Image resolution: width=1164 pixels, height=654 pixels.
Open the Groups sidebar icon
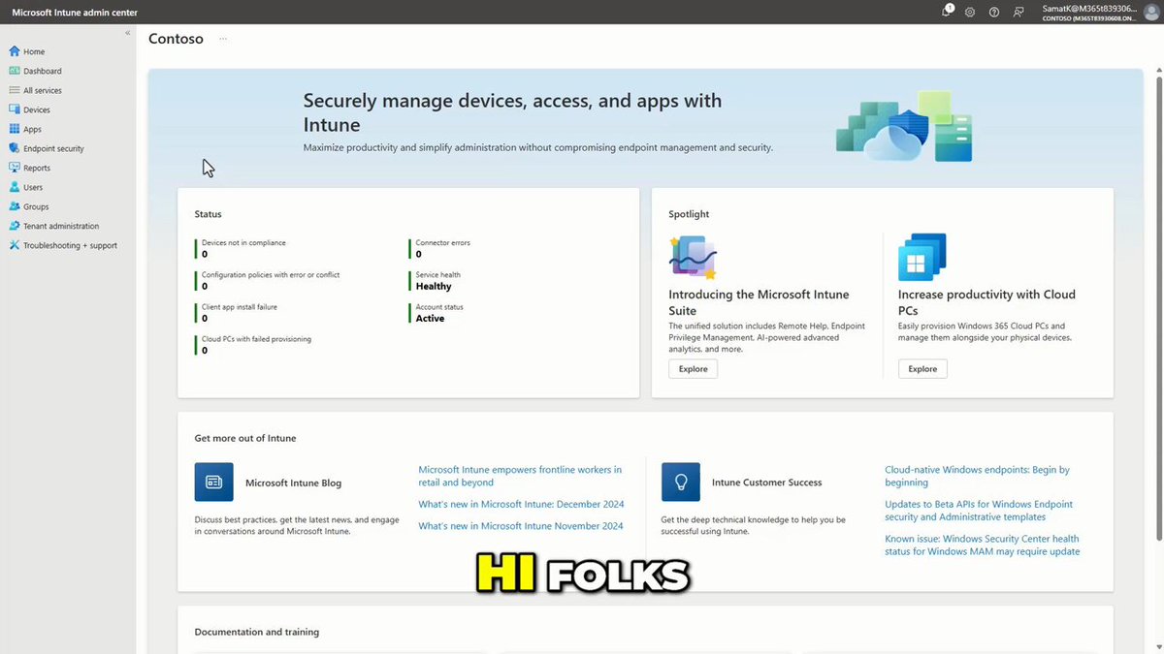click(15, 206)
